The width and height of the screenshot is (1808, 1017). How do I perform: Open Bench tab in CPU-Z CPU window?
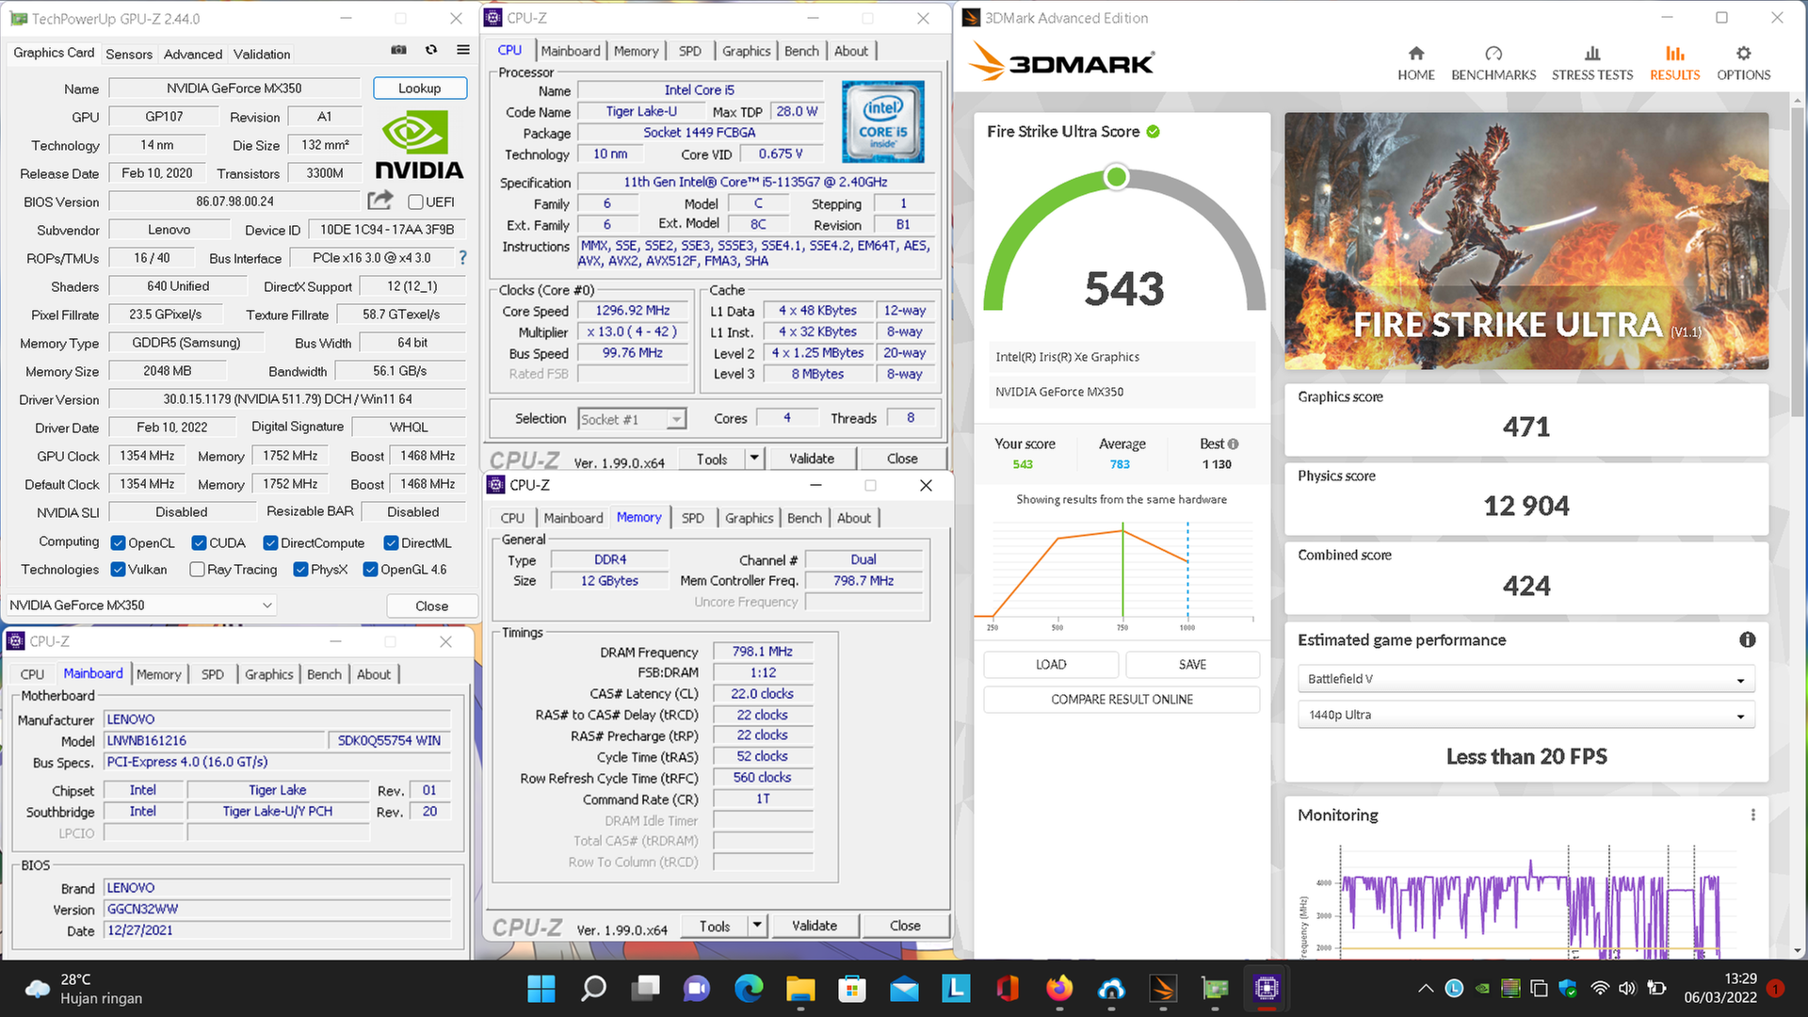(802, 51)
